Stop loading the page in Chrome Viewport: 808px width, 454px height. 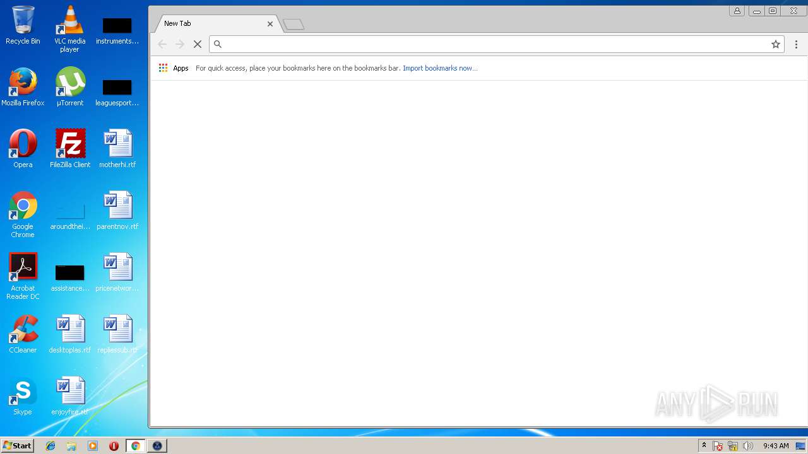coord(198,44)
